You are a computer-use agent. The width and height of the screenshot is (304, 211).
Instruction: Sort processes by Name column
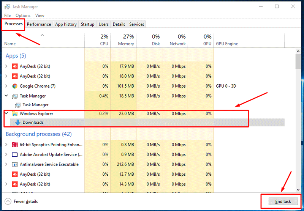point(43,40)
